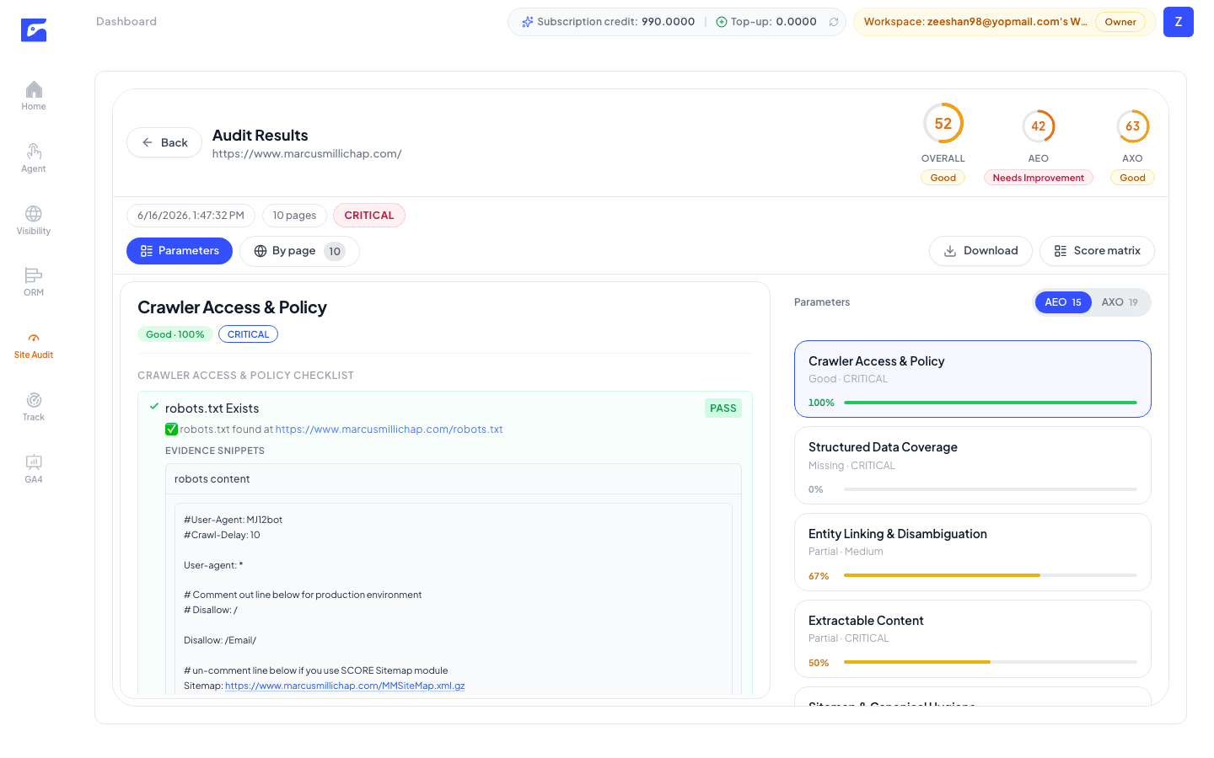Viewport: 1214px width, 758px height.
Task: Select the Crawler Access & Policy card
Action: pos(973,379)
